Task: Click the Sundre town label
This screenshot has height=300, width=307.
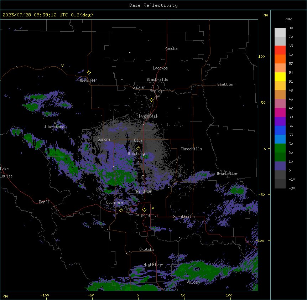Action: coord(104,139)
